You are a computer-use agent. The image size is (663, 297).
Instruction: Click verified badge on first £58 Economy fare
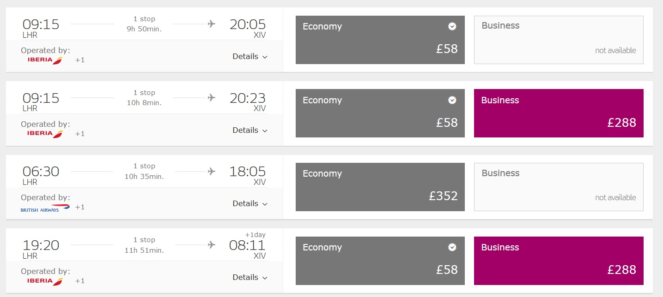(x=452, y=27)
